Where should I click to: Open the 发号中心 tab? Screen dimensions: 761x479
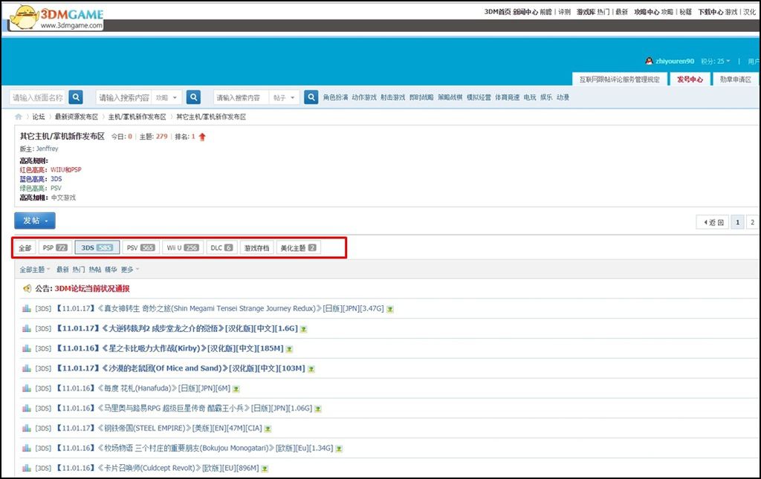pyautogui.click(x=690, y=79)
